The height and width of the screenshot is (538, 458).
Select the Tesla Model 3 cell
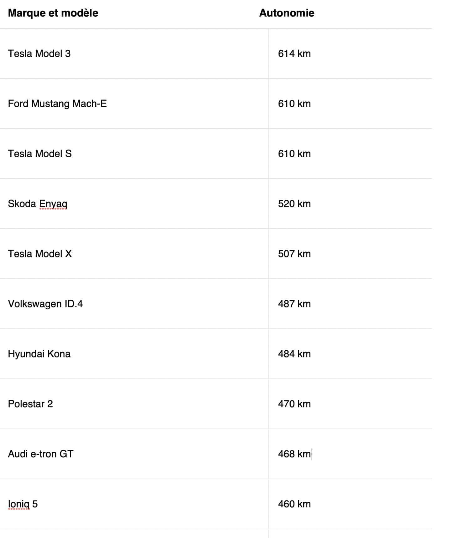(x=134, y=53)
